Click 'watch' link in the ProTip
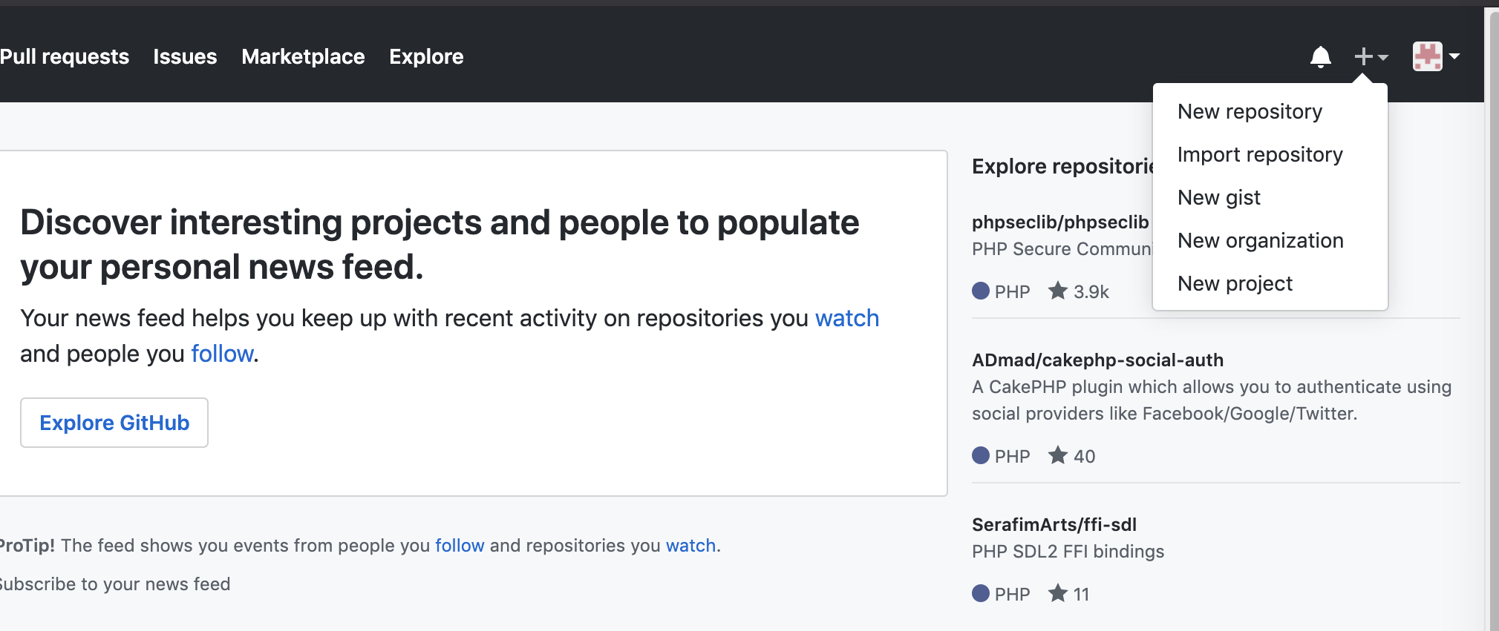This screenshot has width=1499, height=631. (x=690, y=546)
